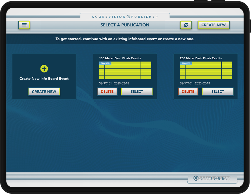This screenshot has height=194, width=251.
Task: Click the SELECT A PUBLICATION heading
Action: click(x=125, y=25)
